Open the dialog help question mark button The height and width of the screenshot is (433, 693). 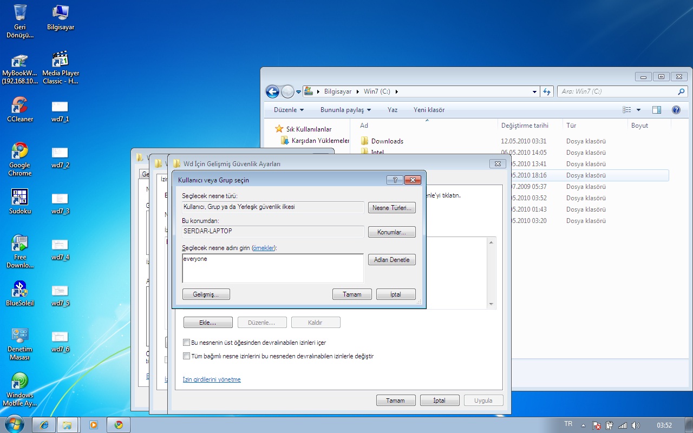[394, 180]
